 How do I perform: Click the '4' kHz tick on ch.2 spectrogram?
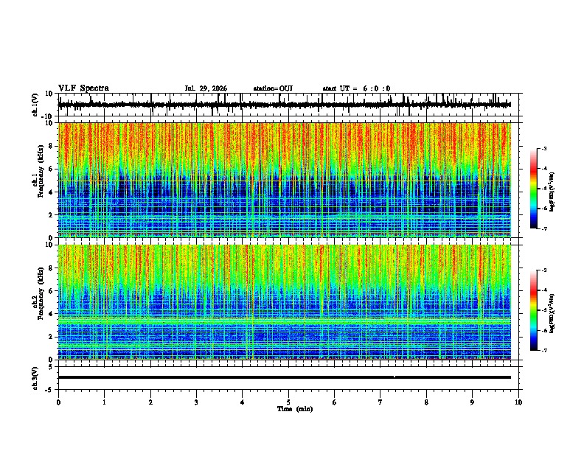52,314
